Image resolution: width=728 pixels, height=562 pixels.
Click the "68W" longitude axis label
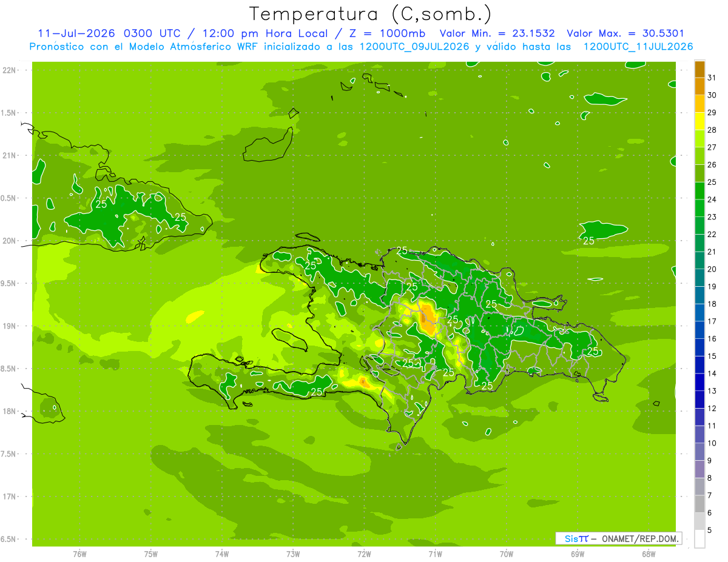pos(649,554)
